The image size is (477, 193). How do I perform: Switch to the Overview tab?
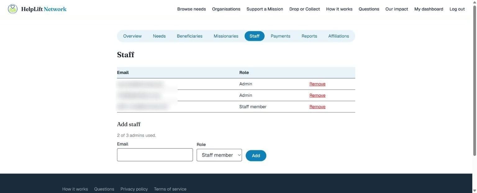pyautogui.click(x=132, y=36)
